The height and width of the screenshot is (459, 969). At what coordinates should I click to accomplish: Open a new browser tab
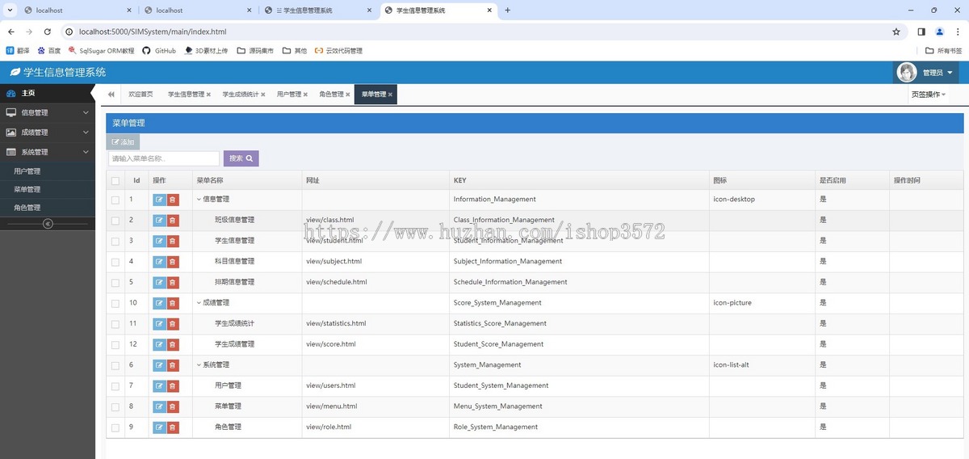pos(507,11)
